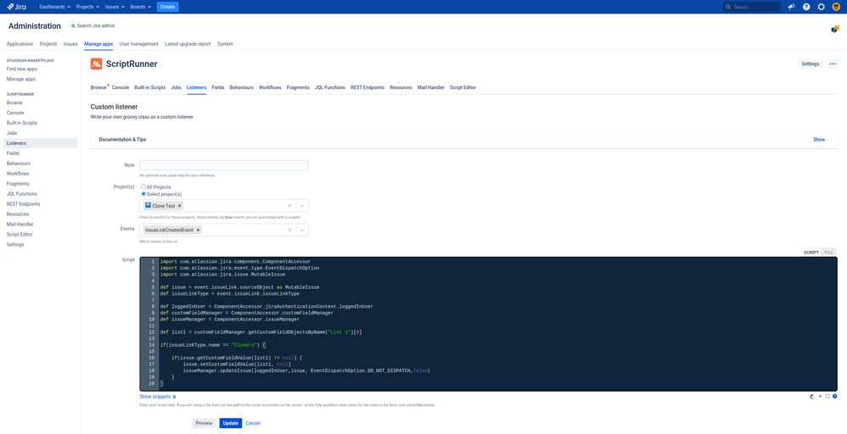Switch to ScriptRunner REST Endpoints tab
The height and width of the screenshot is (434, 847).
pyautogui.click(x=367, y=87)
